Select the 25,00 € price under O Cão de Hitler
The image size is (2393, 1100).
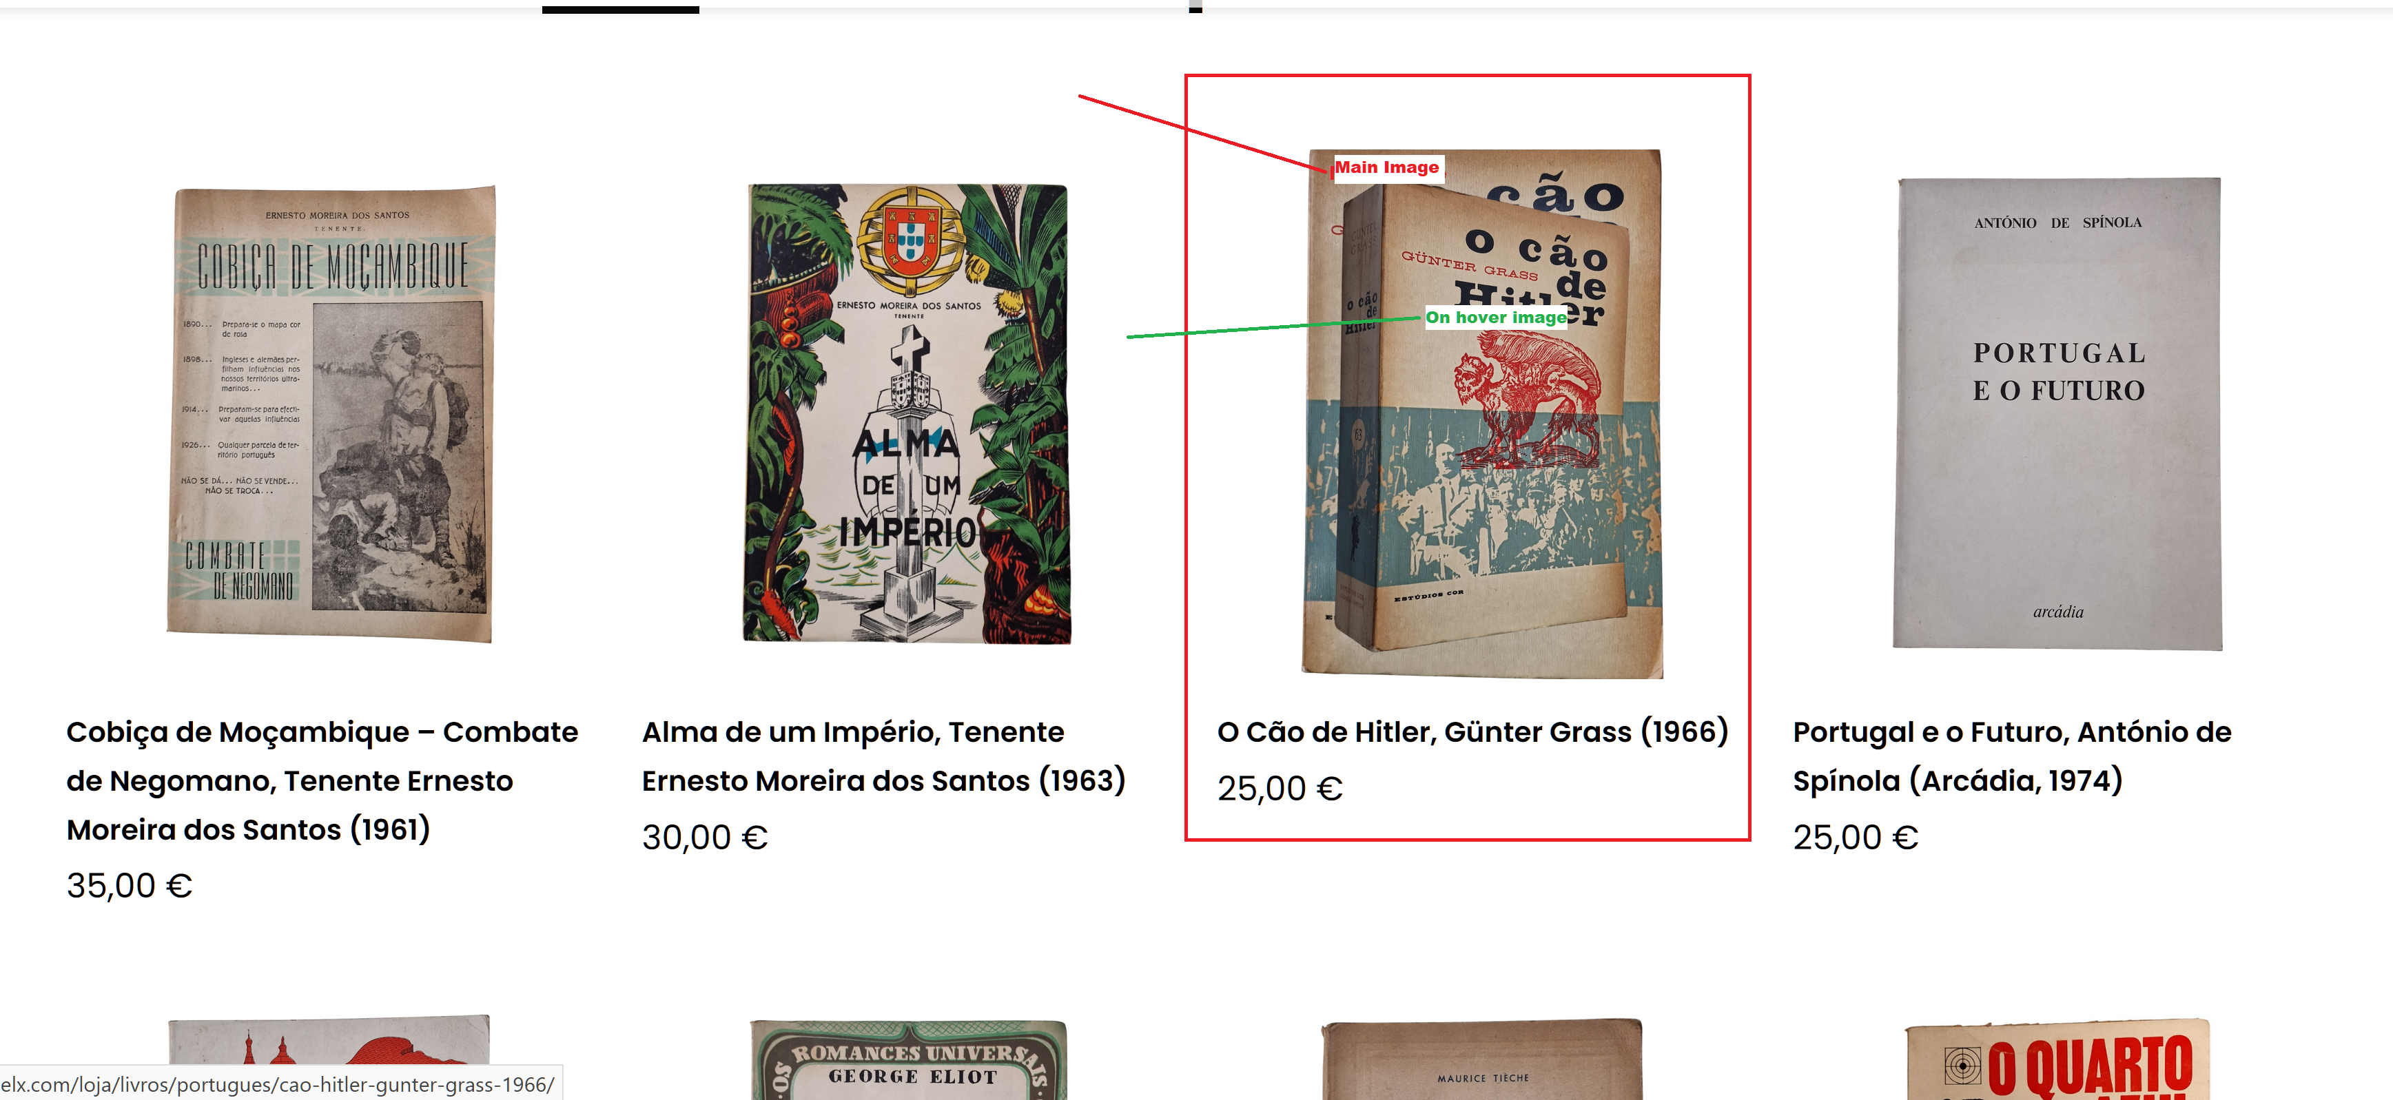click(x=1280, y=788)
